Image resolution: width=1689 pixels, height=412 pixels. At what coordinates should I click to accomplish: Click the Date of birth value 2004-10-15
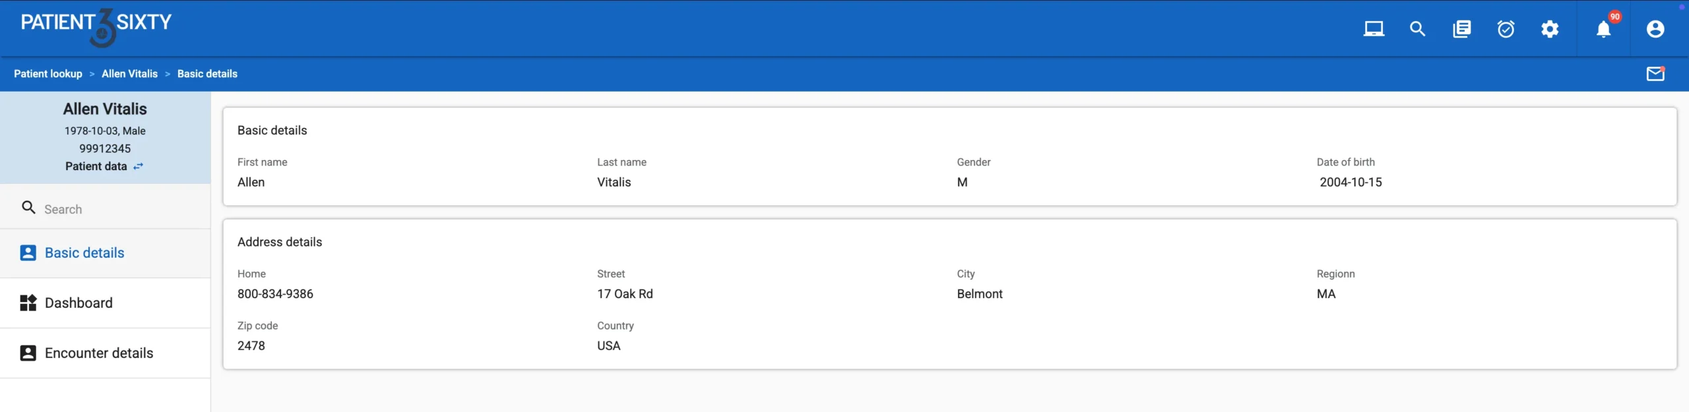pyautogui.click(x=1351, y=183)
